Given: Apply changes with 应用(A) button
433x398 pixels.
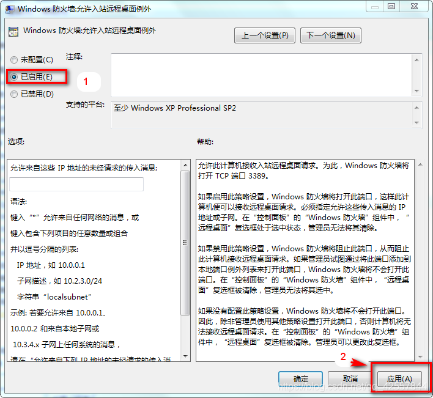Looking at the screenshot, I should 399,378.
